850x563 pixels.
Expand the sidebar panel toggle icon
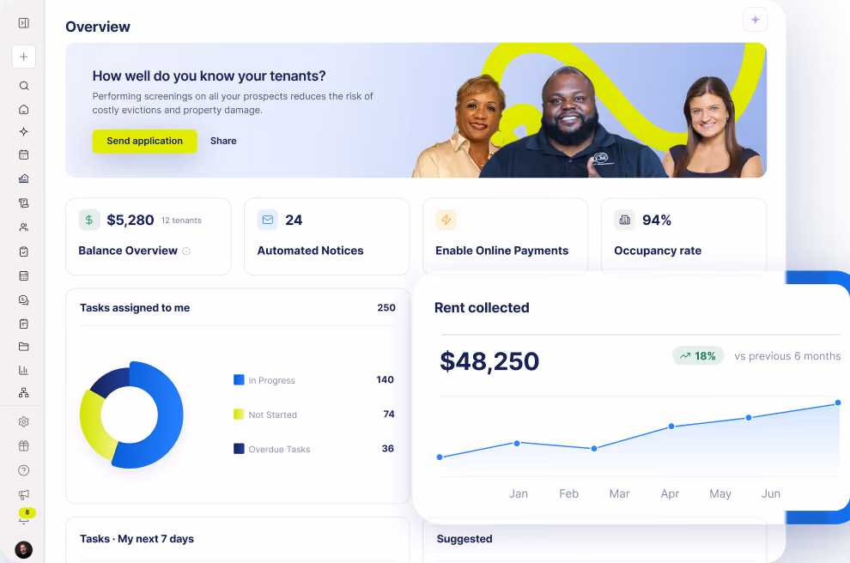coord(23,23)
